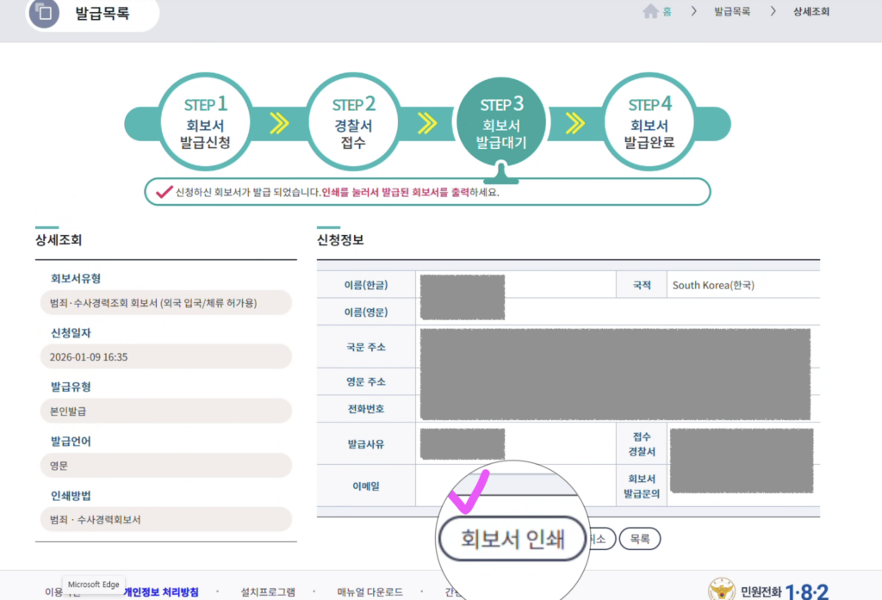Select the STEP 1 회보서 발급신청 circle
This screenshot has width=882, height=600.
[205, 121]
